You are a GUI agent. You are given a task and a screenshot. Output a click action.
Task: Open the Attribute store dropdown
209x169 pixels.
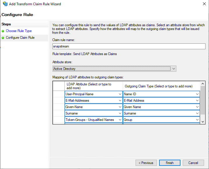(x=114, y=69)
